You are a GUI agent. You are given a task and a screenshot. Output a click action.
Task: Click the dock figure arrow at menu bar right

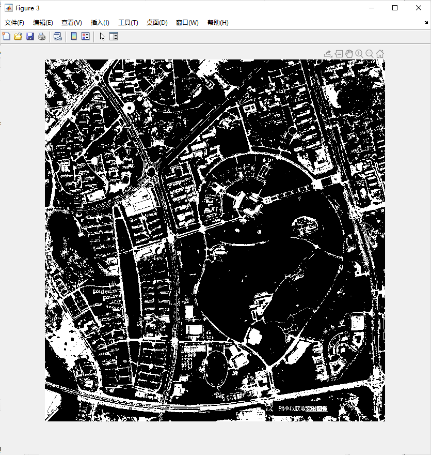[x=426, y=23]
